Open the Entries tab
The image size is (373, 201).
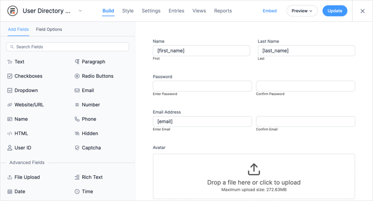click(x=176, y=11)
